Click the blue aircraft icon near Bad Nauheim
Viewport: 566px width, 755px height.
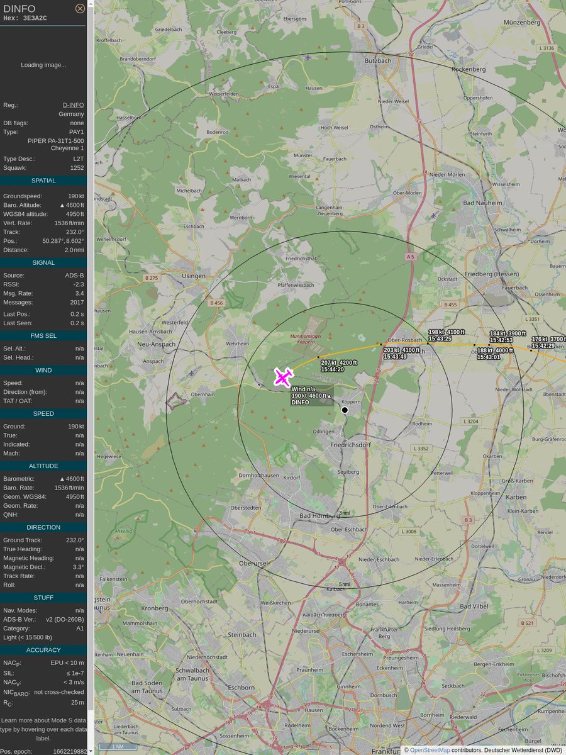[x=433, y=216]
